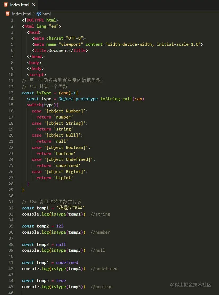Click the '[object Number]' case string
This screenshot has width=219, height=295.
pos(65,111)
